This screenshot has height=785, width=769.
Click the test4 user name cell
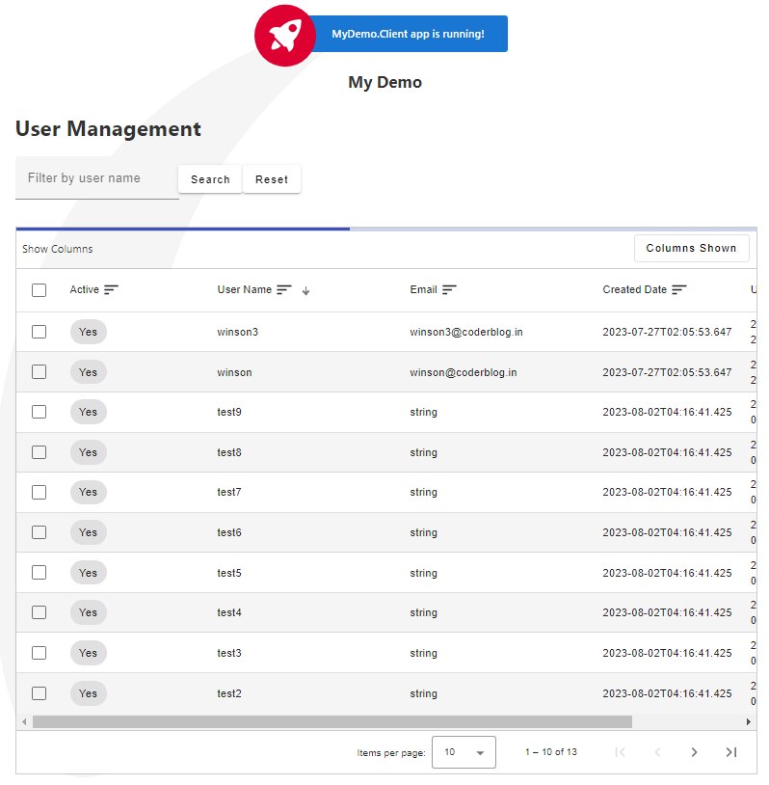pyautogui.click(x=229, y=612)
